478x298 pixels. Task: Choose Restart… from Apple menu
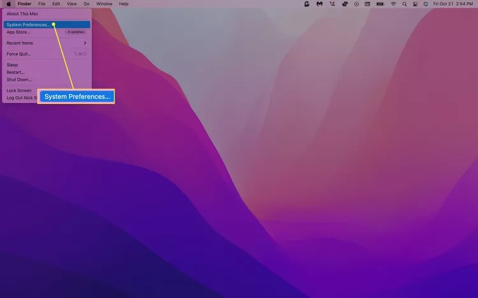coord(47,72)
